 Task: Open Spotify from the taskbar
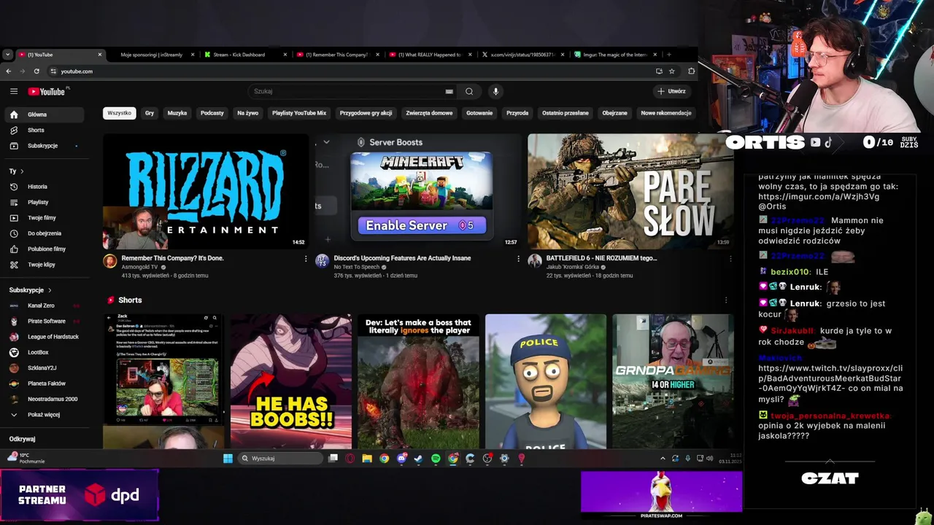coord(436,459)
